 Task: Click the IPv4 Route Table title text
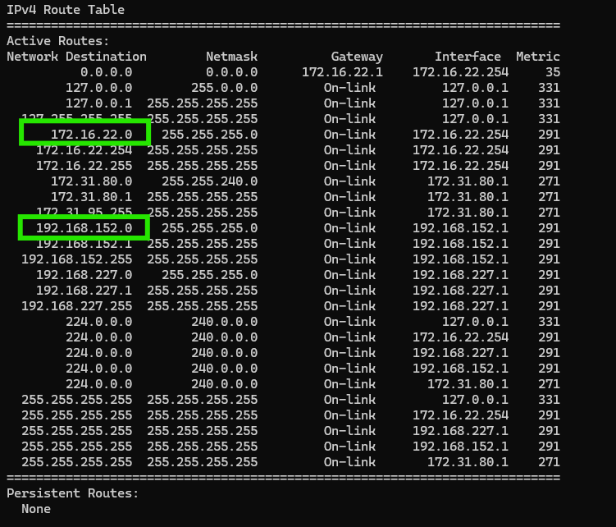[66, 10]
